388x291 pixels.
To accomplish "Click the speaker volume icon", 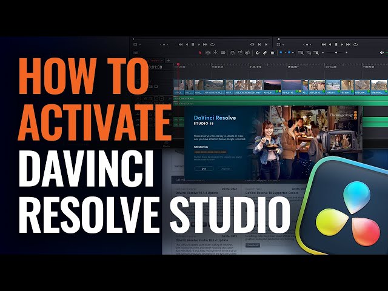I will click(x=381, y=53).
